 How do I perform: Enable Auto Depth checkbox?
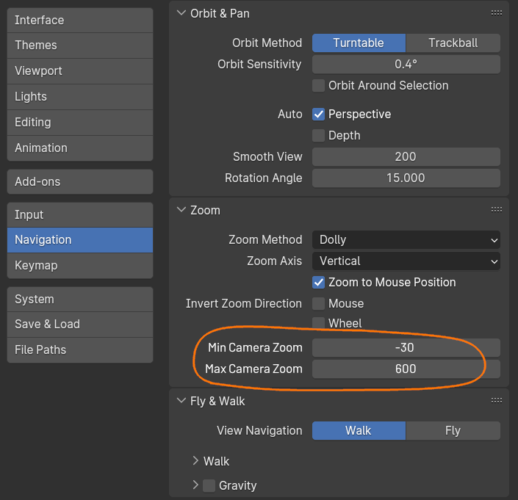[x=318, y=136]
